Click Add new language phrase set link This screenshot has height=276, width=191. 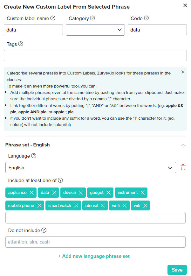point(94,256)
